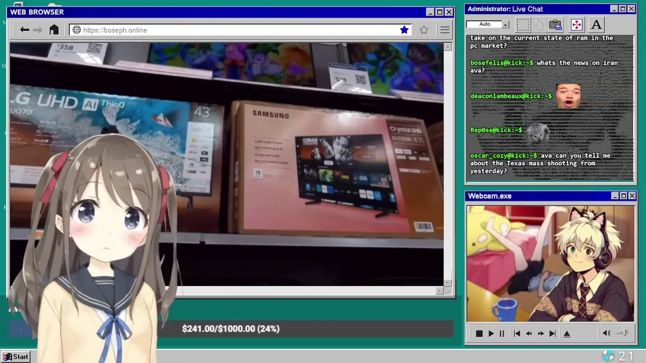
Task: Click the cat emote from Rep0se
Action: (x=537, y=132)
